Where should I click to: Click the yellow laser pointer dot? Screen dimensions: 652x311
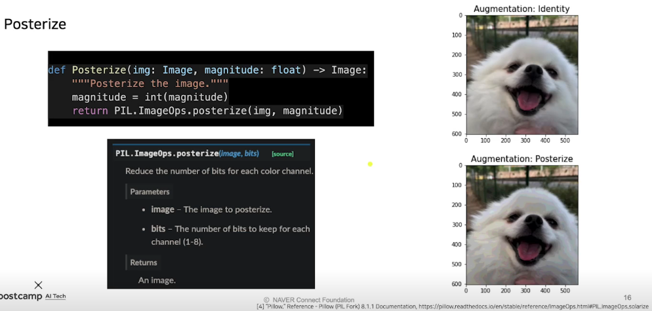click(x=370, y=164)
